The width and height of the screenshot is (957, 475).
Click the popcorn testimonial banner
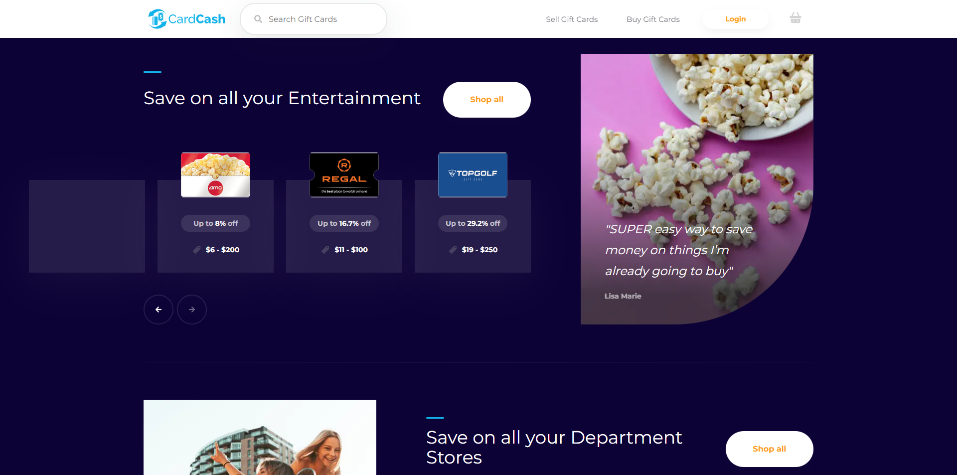696,189
